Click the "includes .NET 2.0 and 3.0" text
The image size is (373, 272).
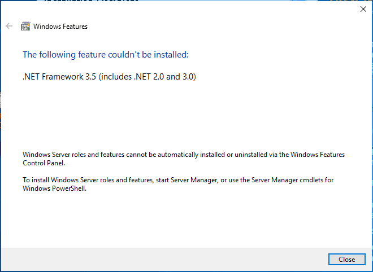click(148, 77)
